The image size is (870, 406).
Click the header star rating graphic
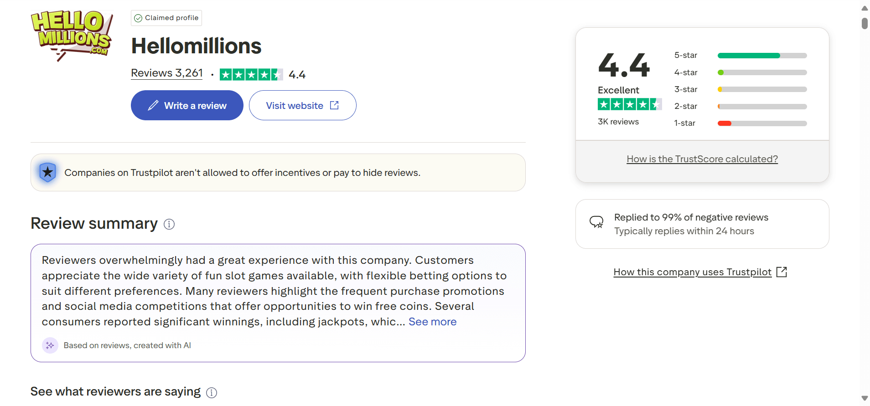click(x=251, y=74)
